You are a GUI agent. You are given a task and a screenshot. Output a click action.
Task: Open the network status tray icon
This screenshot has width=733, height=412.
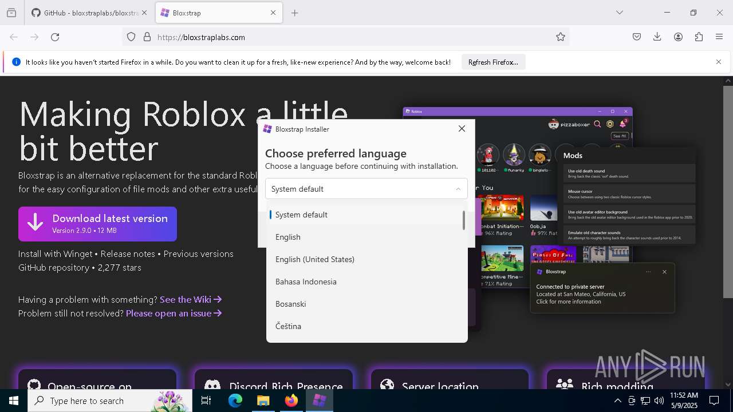pyautogui.click(x=645, y=401)
